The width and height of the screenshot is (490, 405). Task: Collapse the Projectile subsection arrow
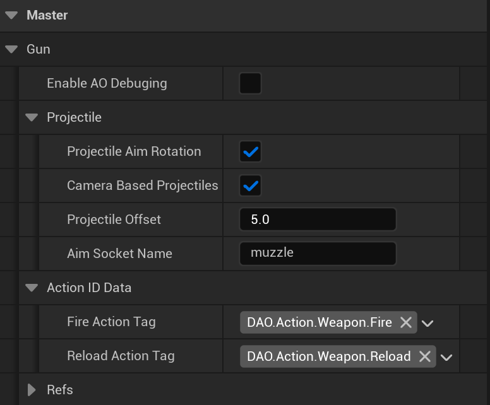click(x=32, y=117)
